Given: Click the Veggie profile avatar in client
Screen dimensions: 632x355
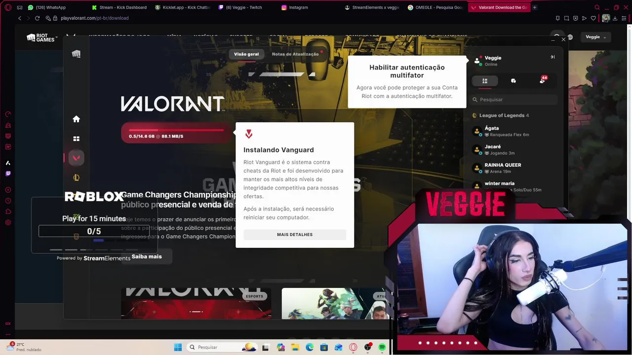Looking at the screenshot, I should click(x=477, y=61).
